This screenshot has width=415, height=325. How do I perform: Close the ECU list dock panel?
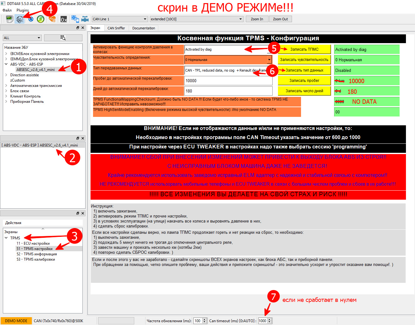(83, 28)
